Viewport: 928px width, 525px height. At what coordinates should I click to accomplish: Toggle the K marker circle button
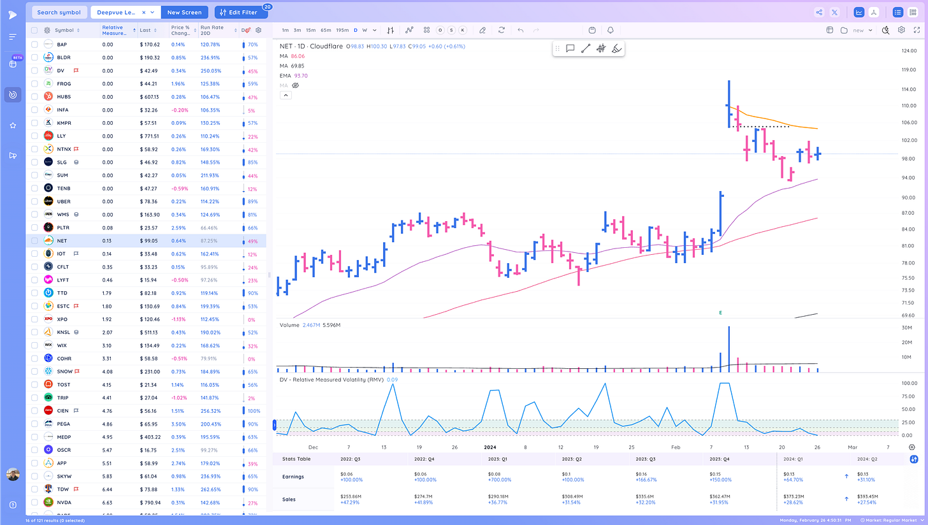pyautogui.click(x=463, y=30)
